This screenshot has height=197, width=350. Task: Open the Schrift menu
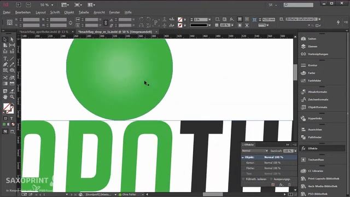55,13
